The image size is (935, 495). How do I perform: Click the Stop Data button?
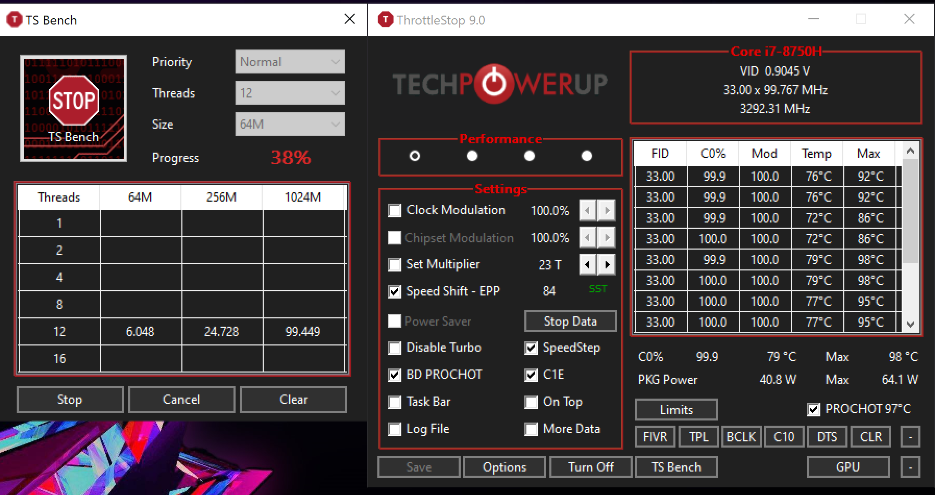point(570,321)
